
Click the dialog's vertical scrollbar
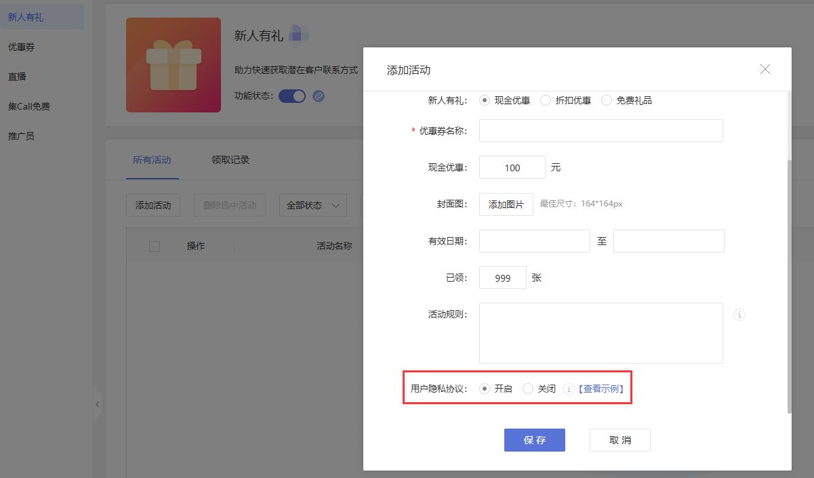788,286
